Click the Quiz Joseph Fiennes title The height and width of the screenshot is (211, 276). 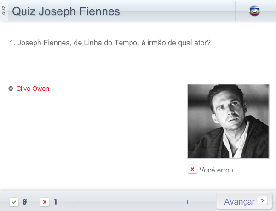click(66, 11)
